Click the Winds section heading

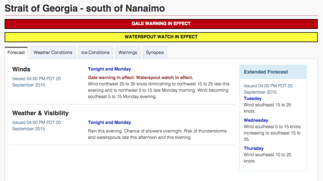pyautogui.click(x=21, y=69)
